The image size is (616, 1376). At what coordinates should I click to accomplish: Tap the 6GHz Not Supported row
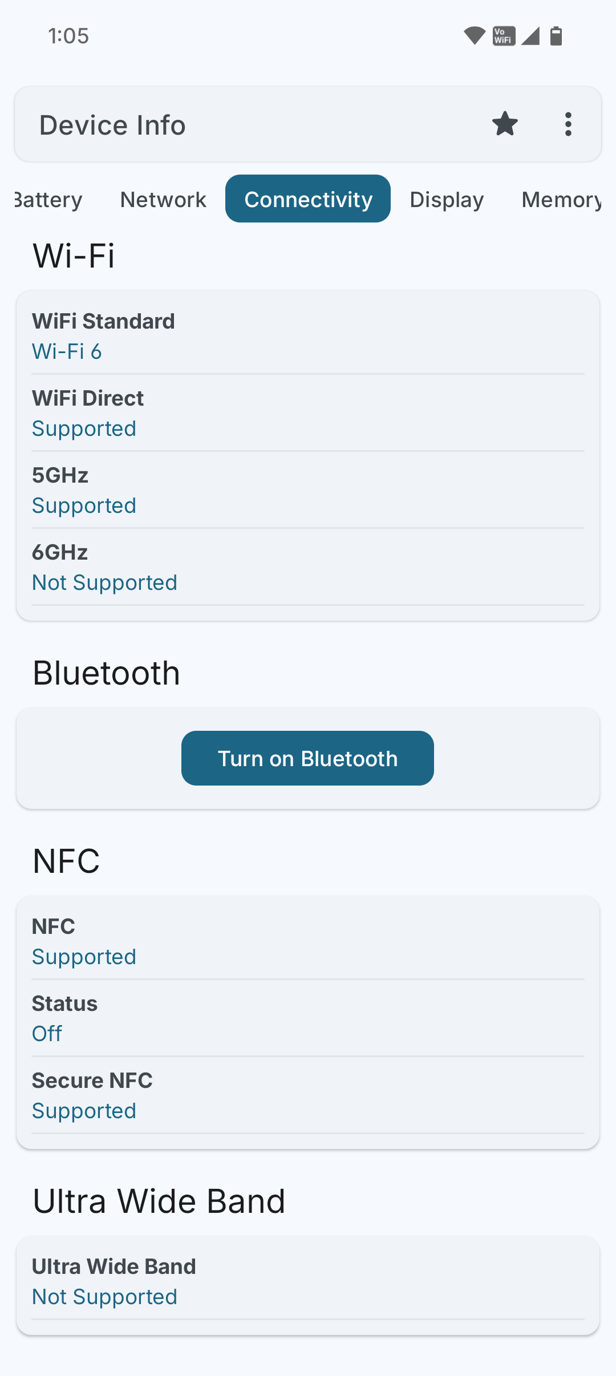(x=308, y=568)
